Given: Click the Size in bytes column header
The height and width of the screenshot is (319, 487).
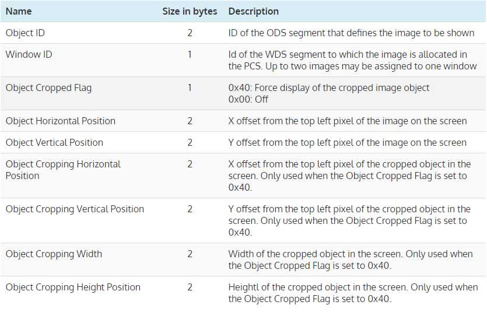Looking at the screenshot, I should [190, 11].
